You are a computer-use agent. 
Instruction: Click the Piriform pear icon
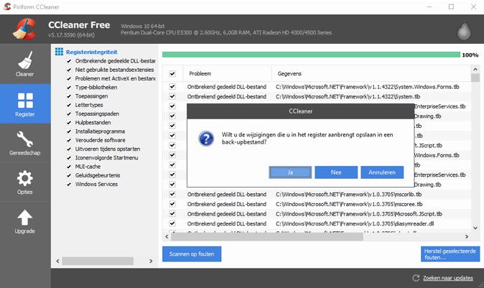click(464, 29)
